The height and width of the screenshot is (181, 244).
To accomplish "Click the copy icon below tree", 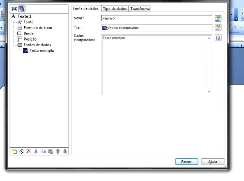I will pos(43,151).
